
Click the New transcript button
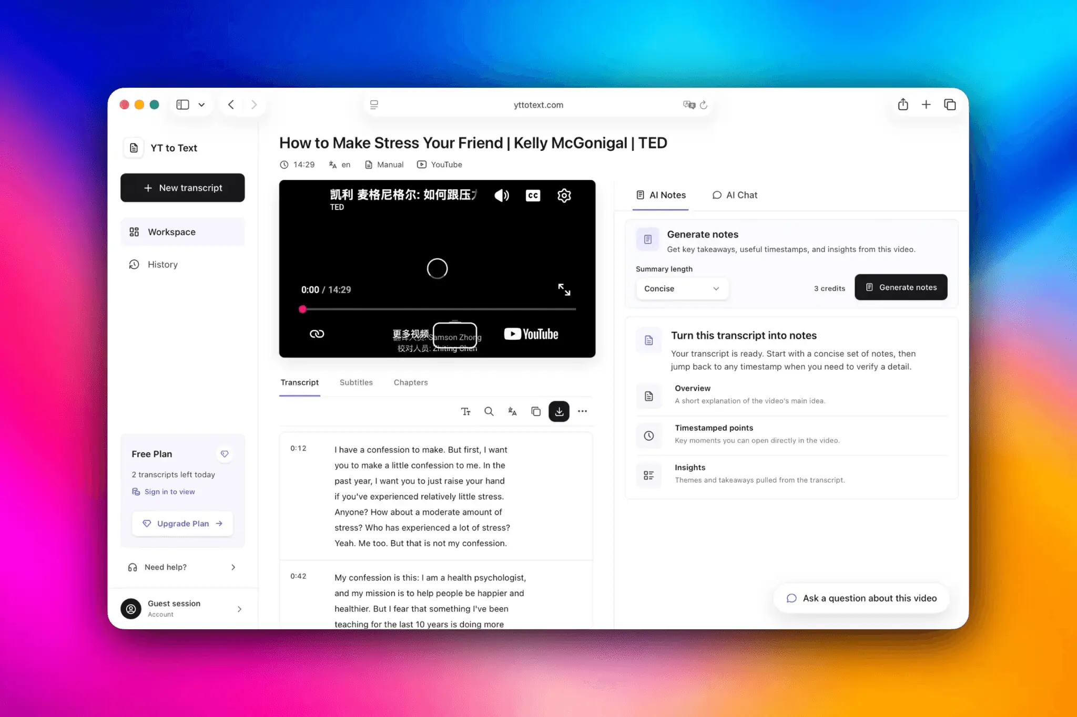(182, 188)
